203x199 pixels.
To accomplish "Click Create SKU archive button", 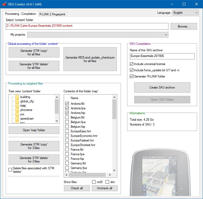I will (x=162, y=87).
